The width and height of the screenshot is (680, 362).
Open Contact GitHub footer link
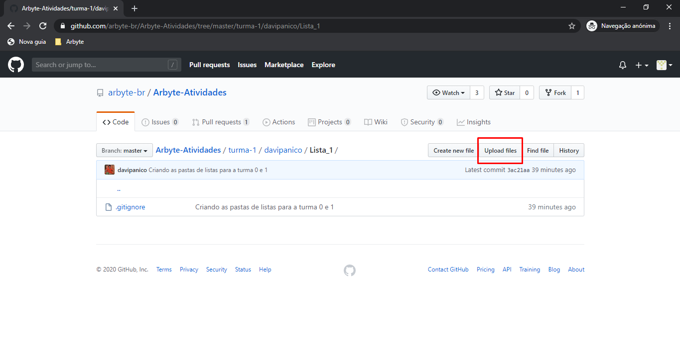click(x=448, y=270)
